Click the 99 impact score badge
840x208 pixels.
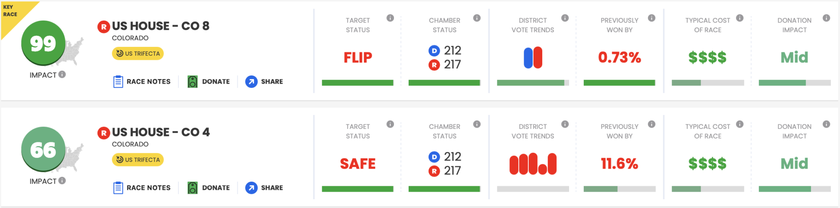click(x=43, y=43)
